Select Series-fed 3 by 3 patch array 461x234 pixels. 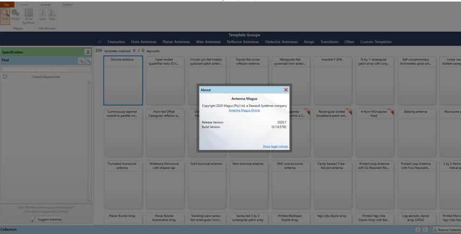click(x=249, y=219)
